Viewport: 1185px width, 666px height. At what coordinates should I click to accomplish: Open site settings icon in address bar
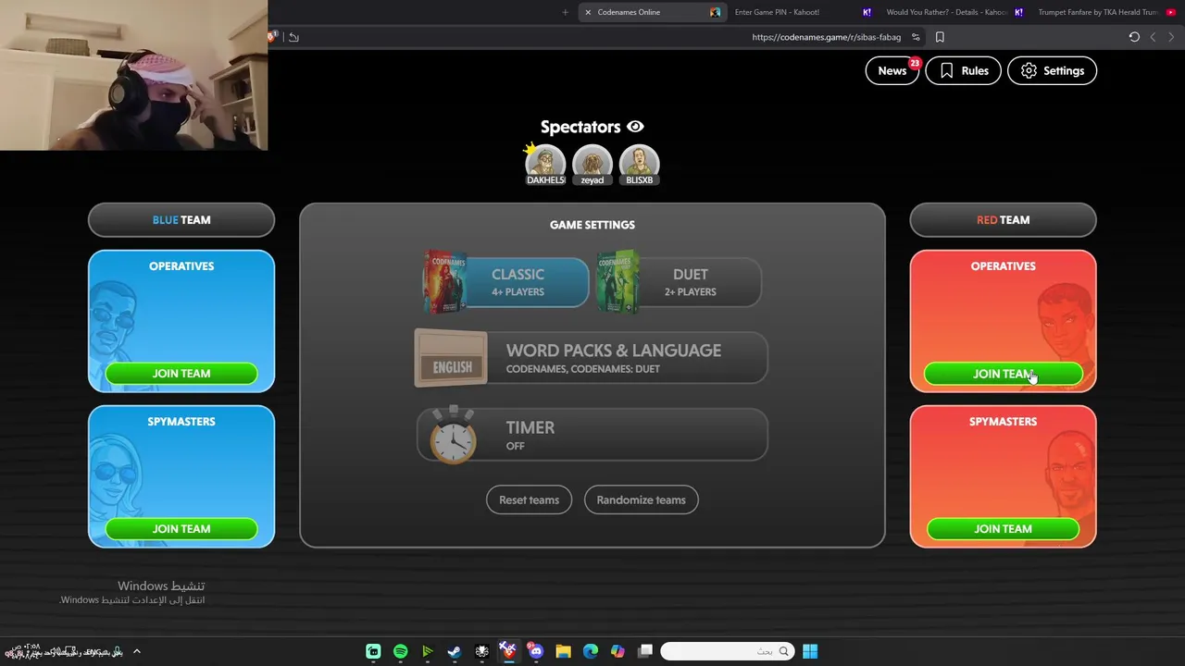[916, 37]
